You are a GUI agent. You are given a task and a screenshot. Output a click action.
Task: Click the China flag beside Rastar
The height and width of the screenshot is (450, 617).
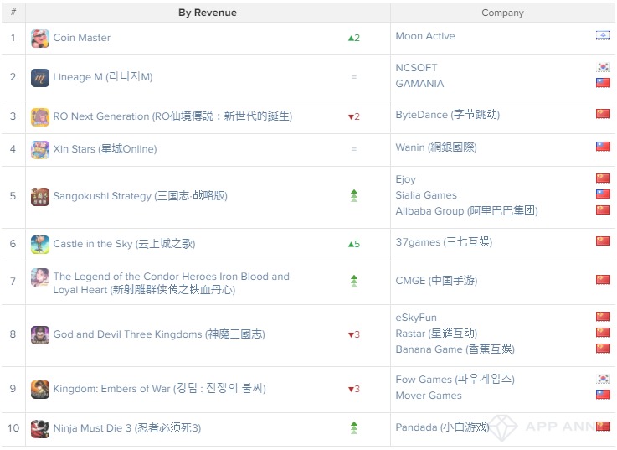[x=603, y=332]
